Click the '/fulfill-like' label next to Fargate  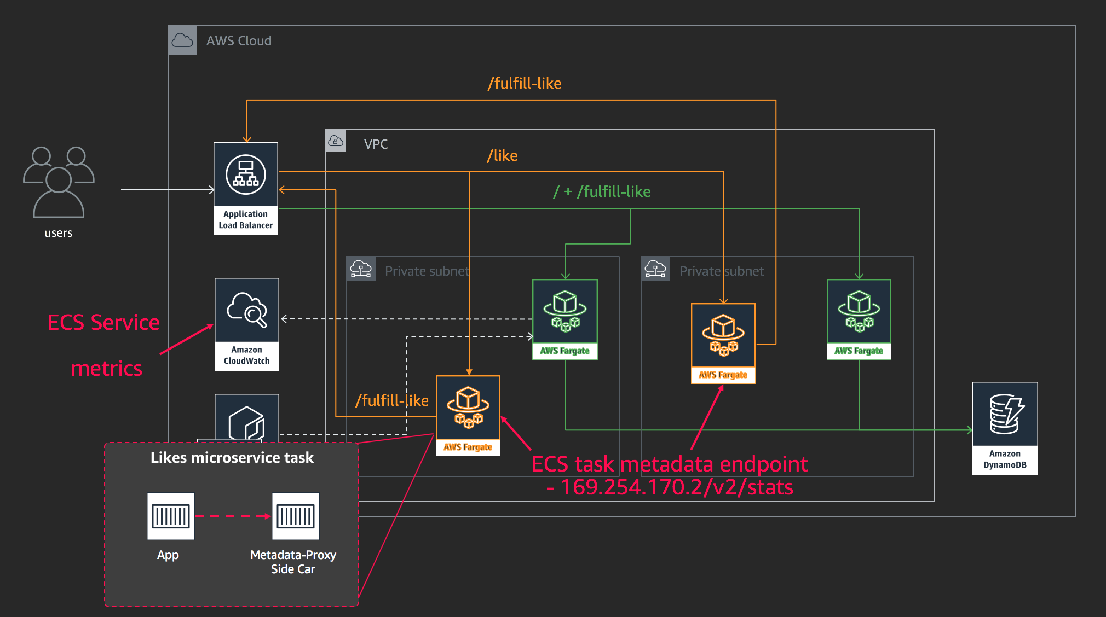click(x=392, y=400)
